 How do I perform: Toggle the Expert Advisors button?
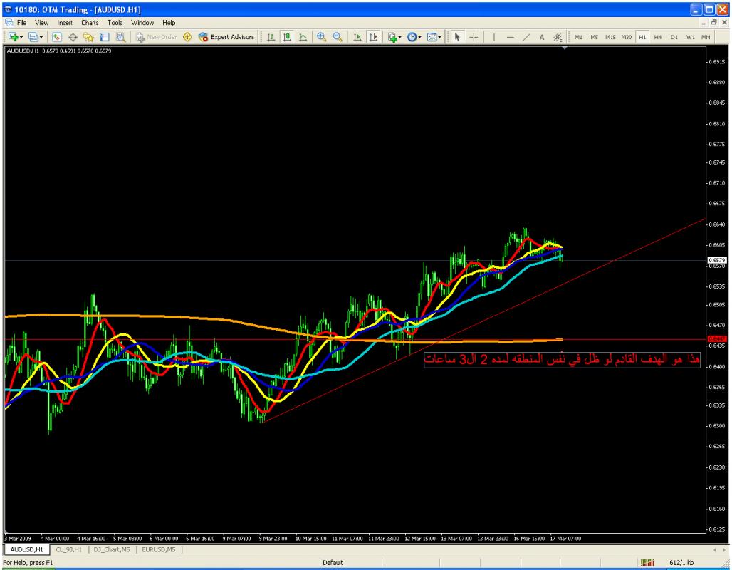tap(226, 37)
